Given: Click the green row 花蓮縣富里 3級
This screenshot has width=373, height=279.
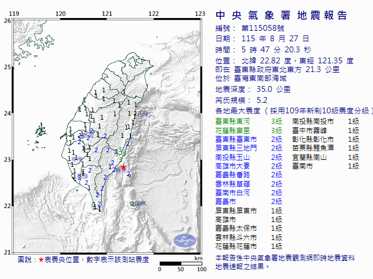Looking at the screenshot, I should point(249,130).
